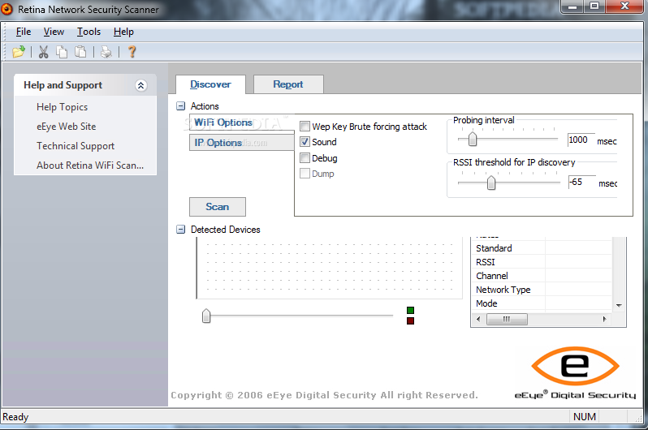Image resolution: width=648 pixels, height=430 pixels.
Task: Click the red indicator square
Action: click(x=410, y=321)
